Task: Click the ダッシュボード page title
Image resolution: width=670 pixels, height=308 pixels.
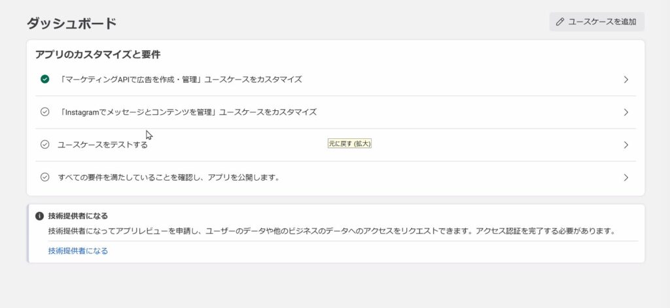Action: (71, 23)
